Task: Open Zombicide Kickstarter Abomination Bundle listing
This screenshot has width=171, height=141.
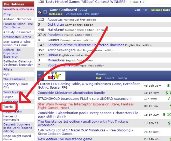Action: pos(71,93)
